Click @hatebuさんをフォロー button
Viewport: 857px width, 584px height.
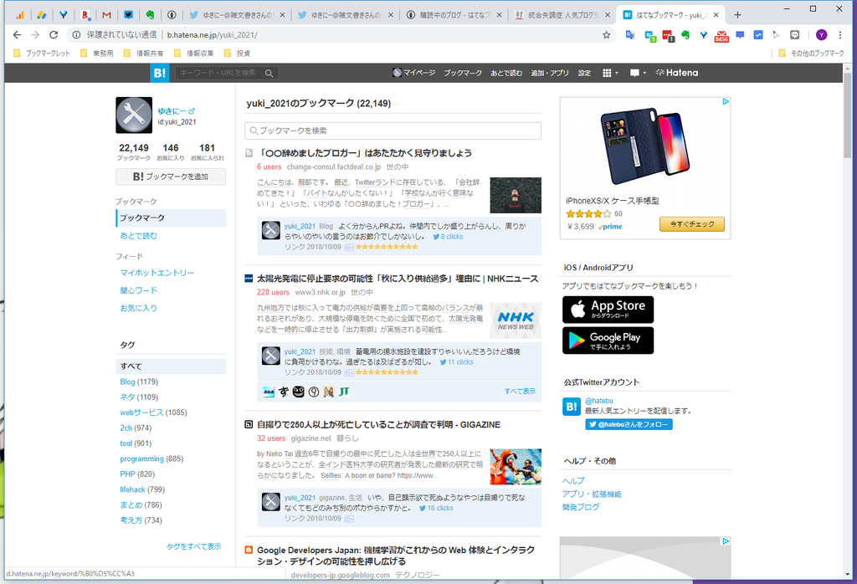(x=629, y=424)
